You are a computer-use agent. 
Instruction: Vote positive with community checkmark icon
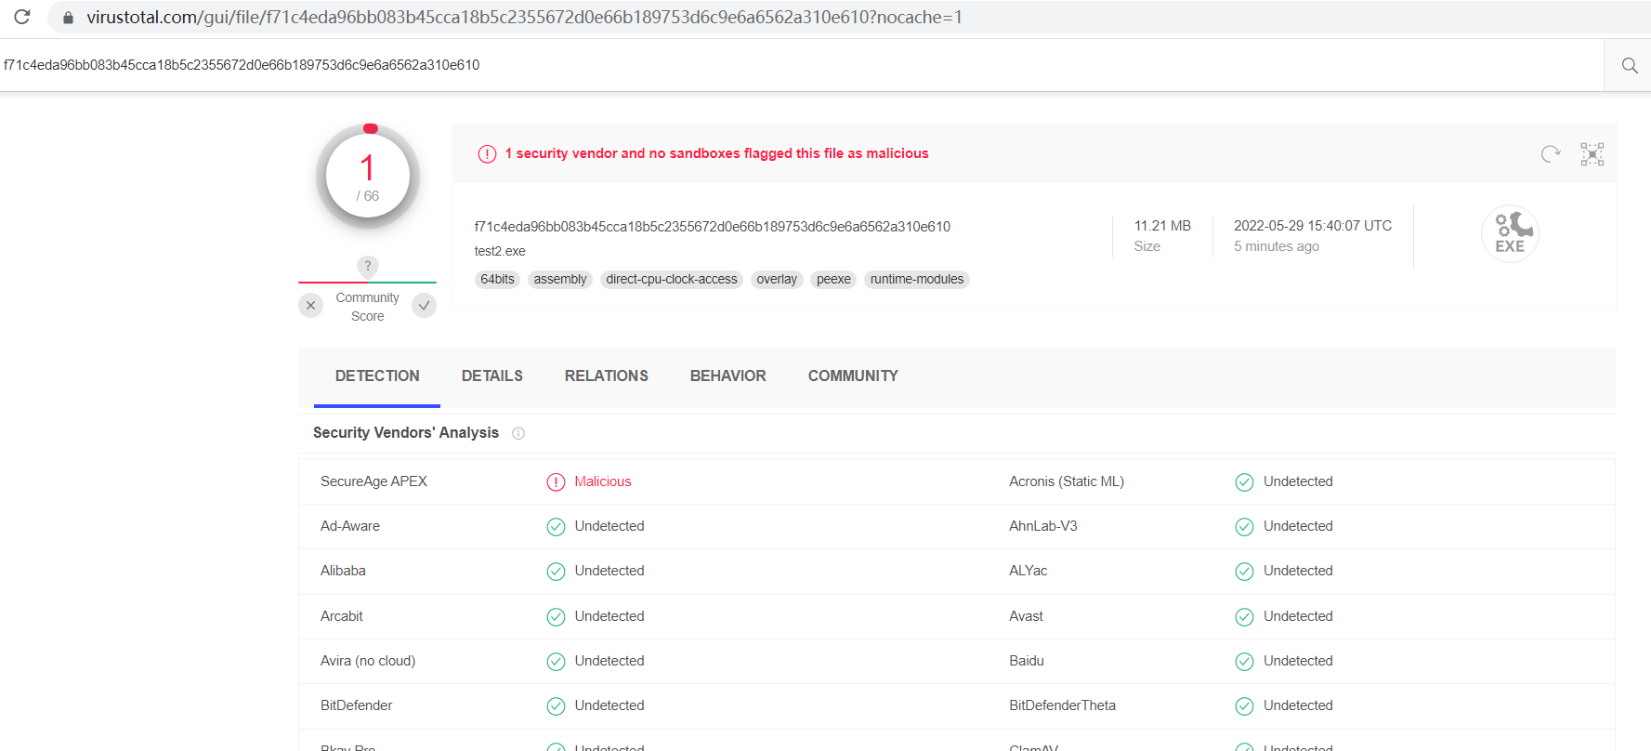click(x=424, y=305)
